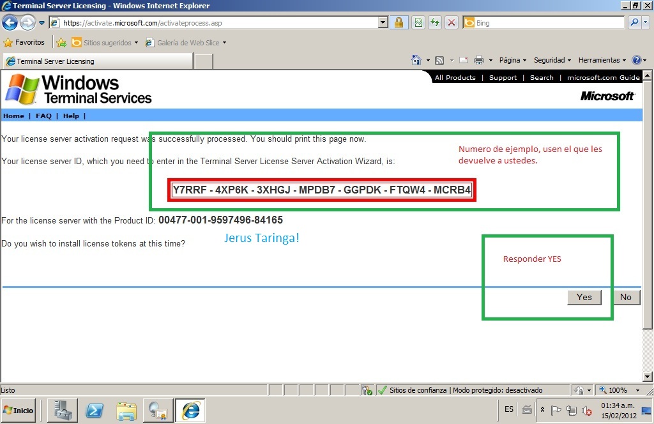
Task: Open Galería de Web Slice
Action: [186, 43]
